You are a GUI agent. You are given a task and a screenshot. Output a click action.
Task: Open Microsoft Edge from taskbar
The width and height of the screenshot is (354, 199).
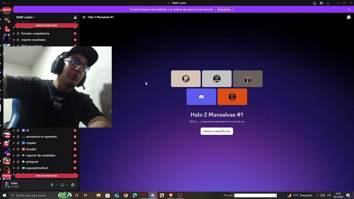pos(135,195)
